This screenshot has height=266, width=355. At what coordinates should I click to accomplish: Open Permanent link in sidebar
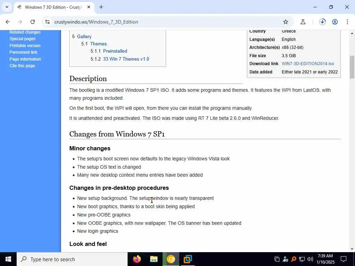click(23, 52)
